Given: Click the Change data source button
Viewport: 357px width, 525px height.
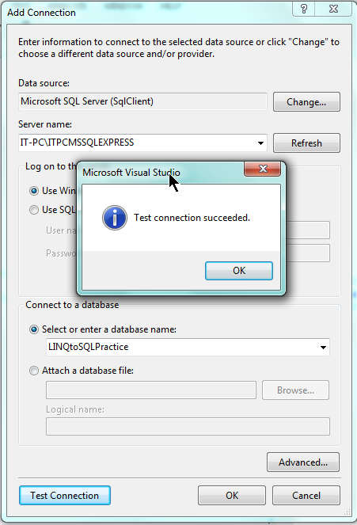Looking at the screenshot, I should (x=306, y=102).
